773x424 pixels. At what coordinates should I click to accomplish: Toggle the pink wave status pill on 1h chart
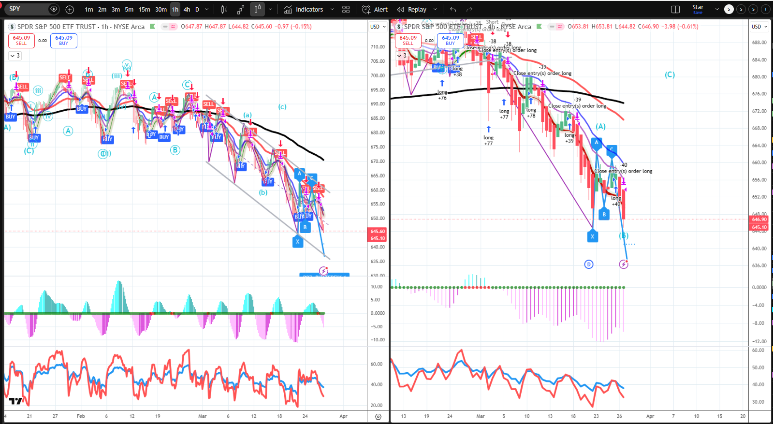click(x=173, y=27)
